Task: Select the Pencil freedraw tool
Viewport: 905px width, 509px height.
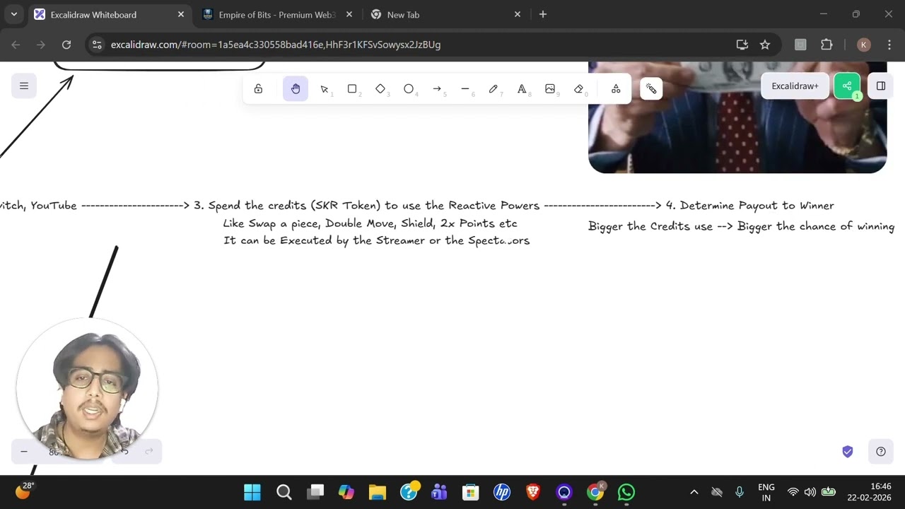Action: click(x=494, y=89)
